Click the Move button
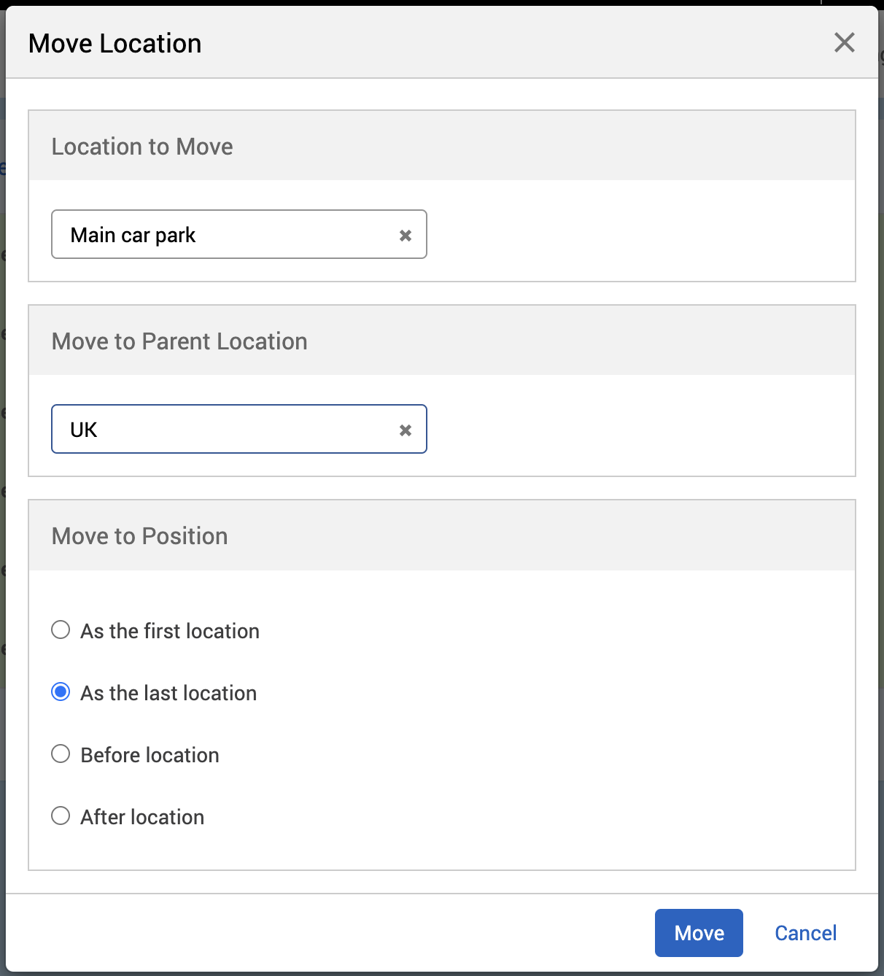The width and height of the screenshot is (884, 976). point(698,933)
